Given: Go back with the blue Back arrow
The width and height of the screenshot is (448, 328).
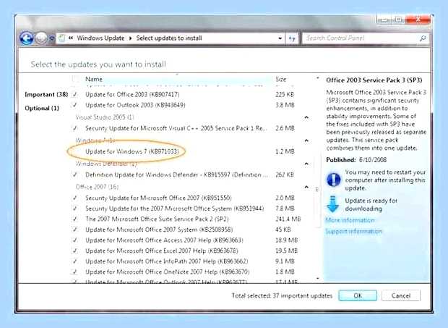Looking at the screenshot, I should click(x=27, y=38).
